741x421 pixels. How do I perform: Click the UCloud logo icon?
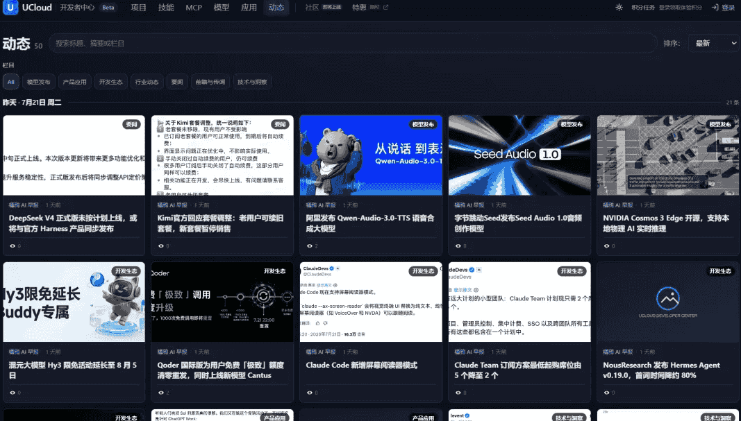(x=10, y=8)
